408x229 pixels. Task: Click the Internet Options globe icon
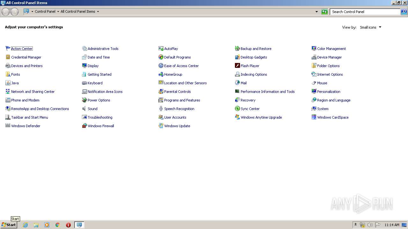pyautogui.click(x=314, y=74)
